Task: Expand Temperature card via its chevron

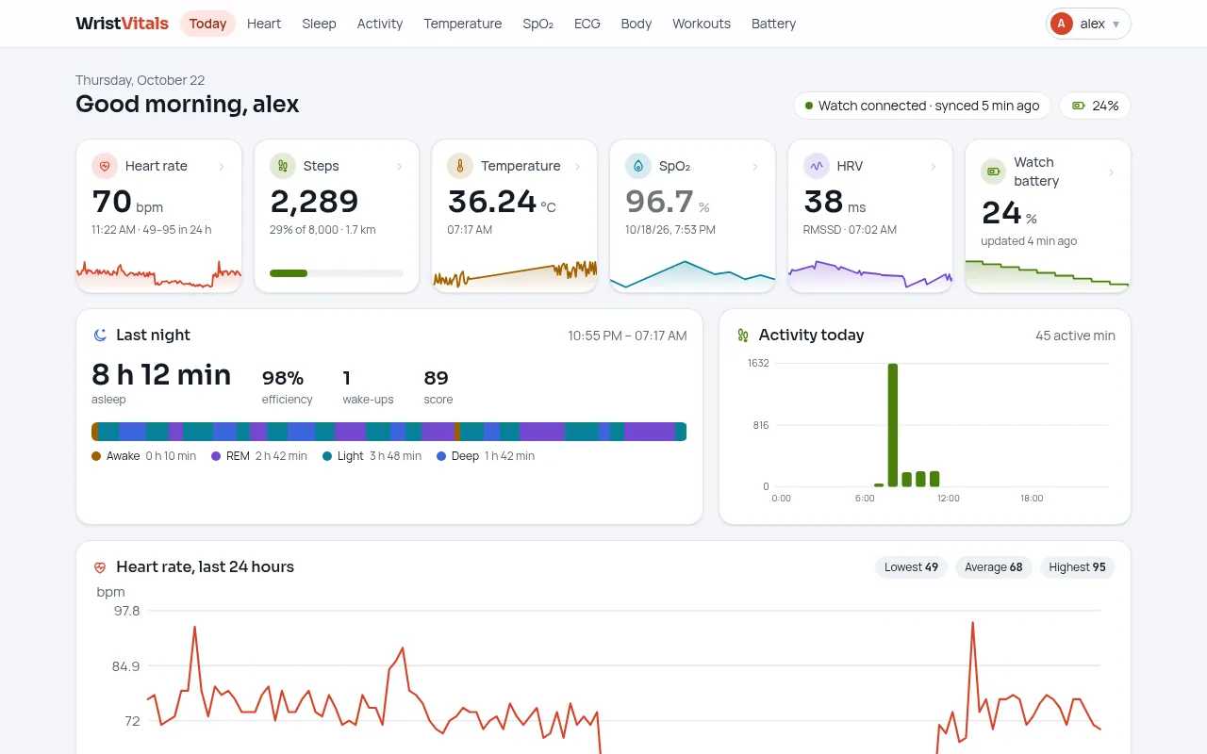Action: (577, 167)
